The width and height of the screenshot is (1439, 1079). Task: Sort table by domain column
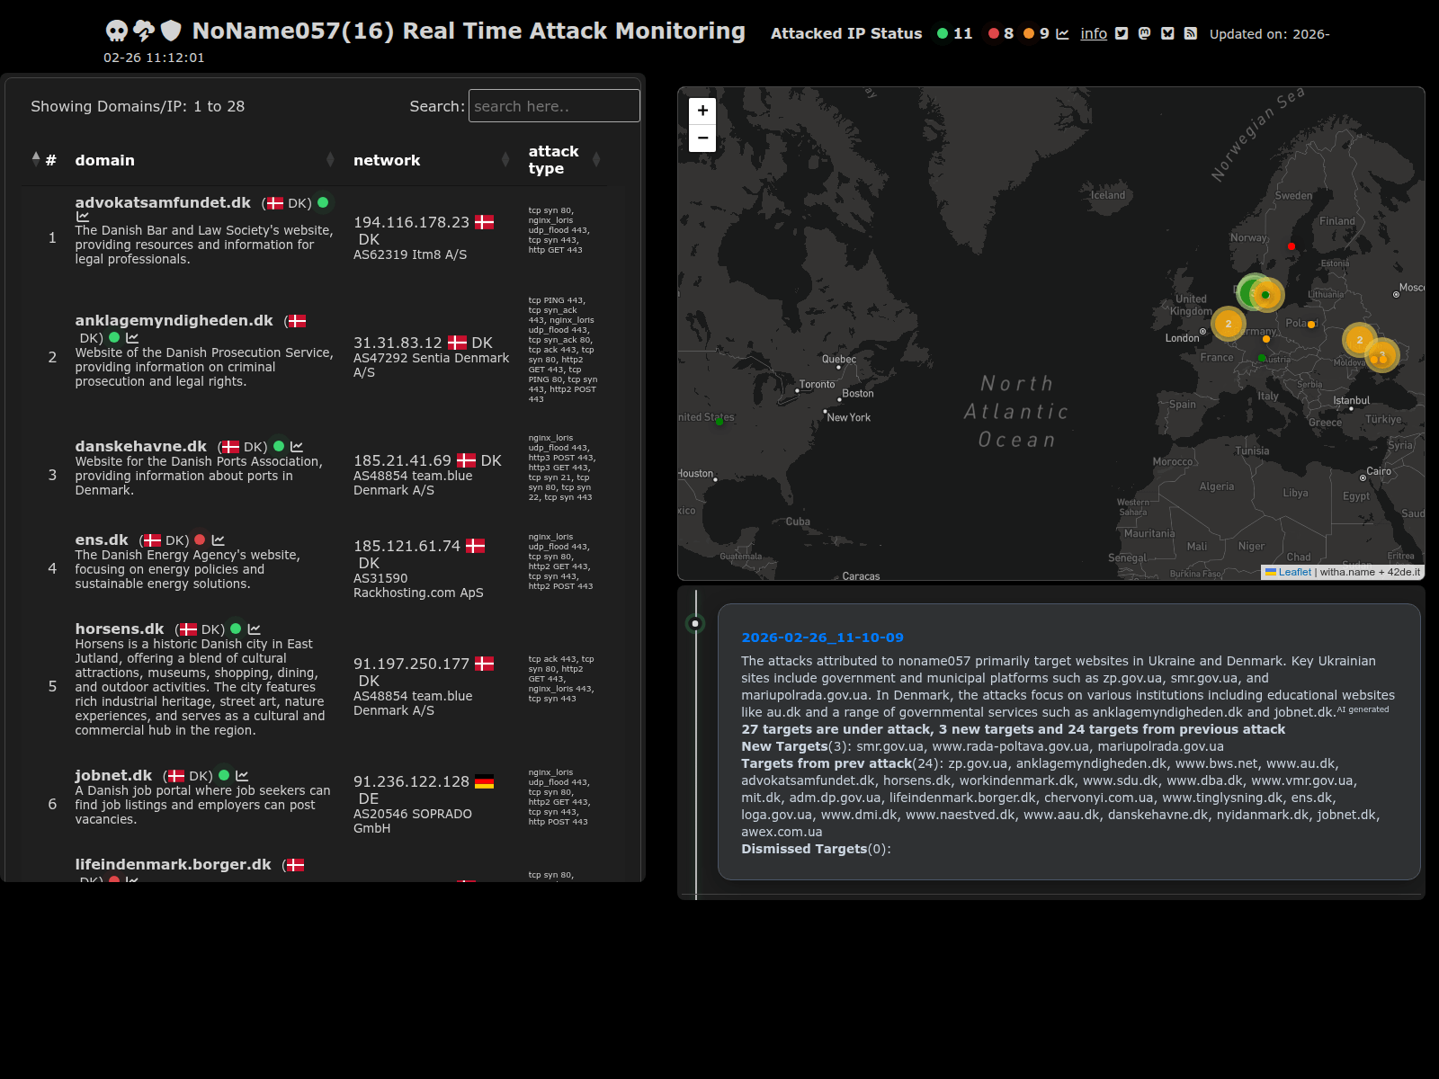tap(104, 160)
